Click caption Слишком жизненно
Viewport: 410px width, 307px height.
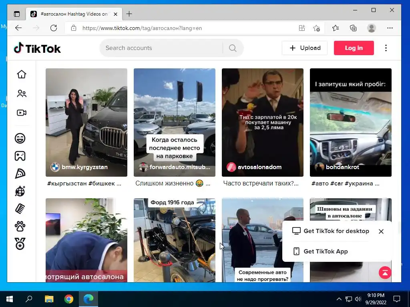point(173,183)
